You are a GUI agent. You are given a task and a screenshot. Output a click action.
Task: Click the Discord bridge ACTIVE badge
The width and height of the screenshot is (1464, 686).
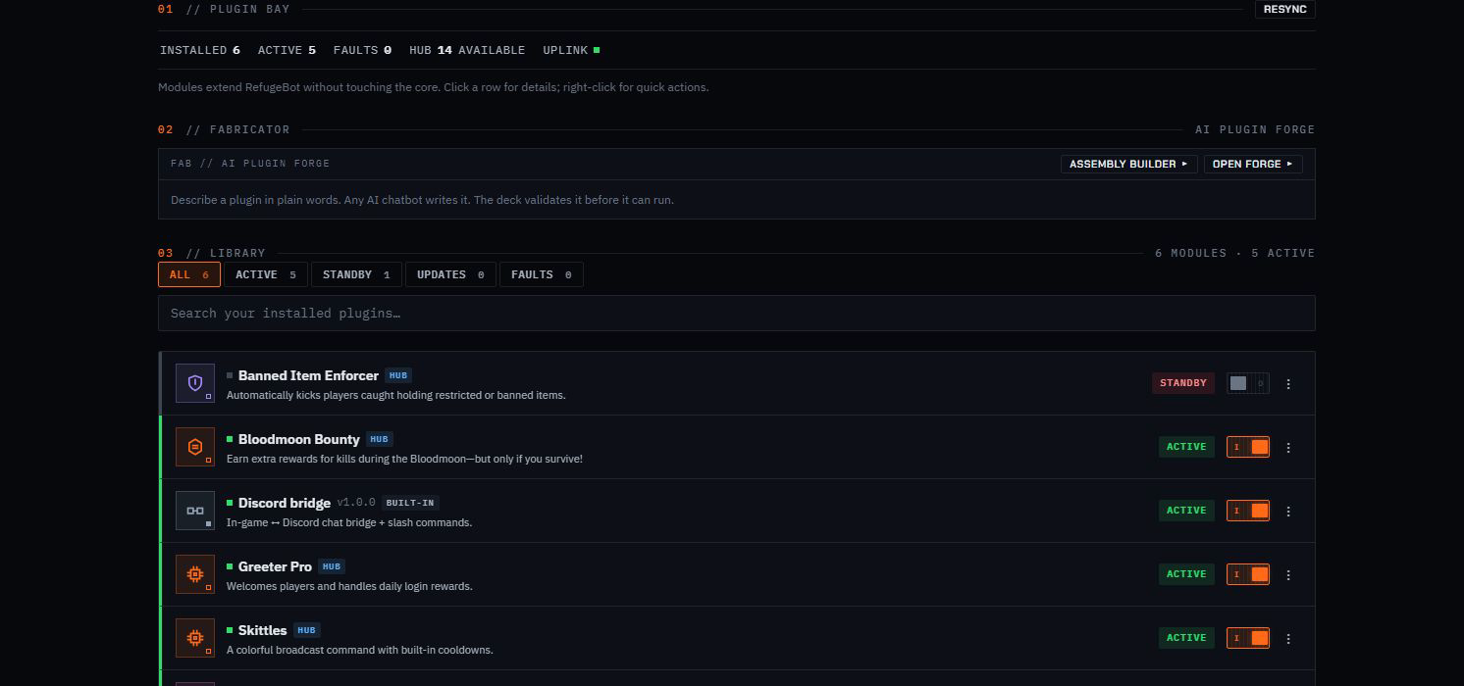(x=1186, y=511)
